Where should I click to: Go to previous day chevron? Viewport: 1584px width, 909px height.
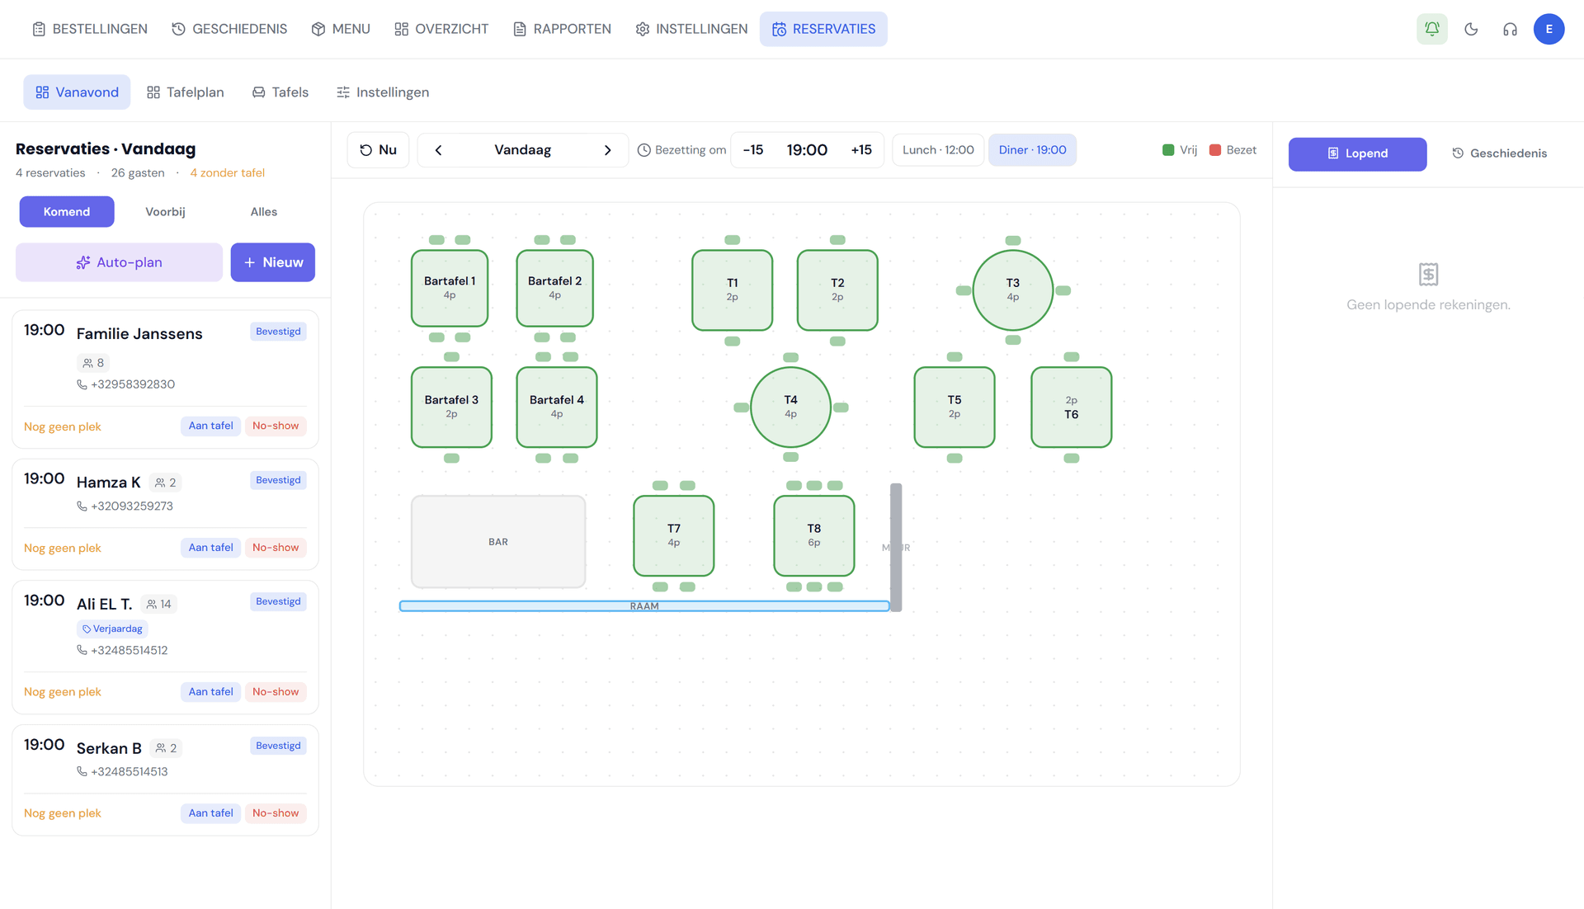439,150
